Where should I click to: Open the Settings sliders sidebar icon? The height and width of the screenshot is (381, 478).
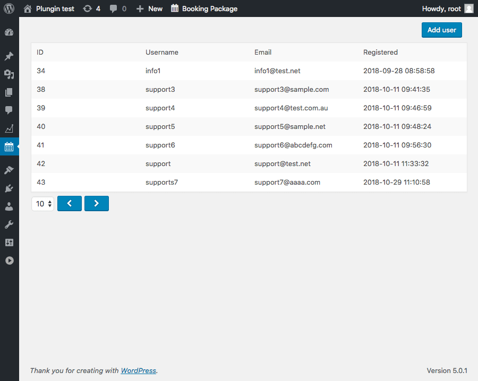[x=9, y=243]
